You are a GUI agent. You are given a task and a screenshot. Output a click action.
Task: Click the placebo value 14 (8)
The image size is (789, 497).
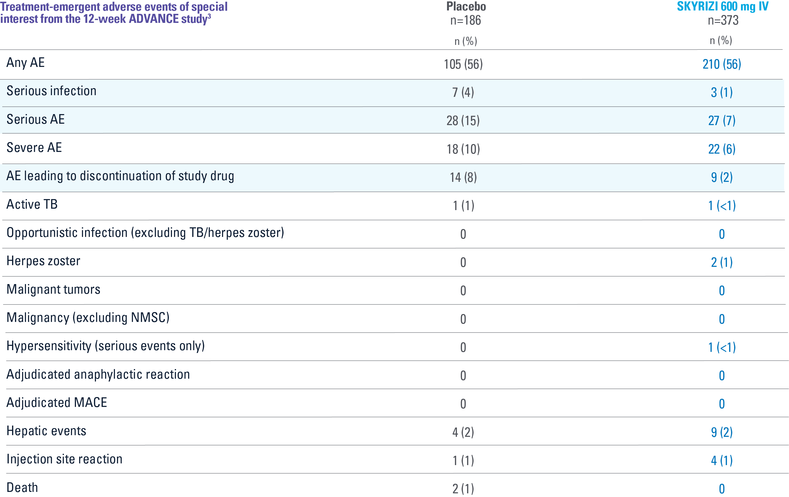(463, 177)
